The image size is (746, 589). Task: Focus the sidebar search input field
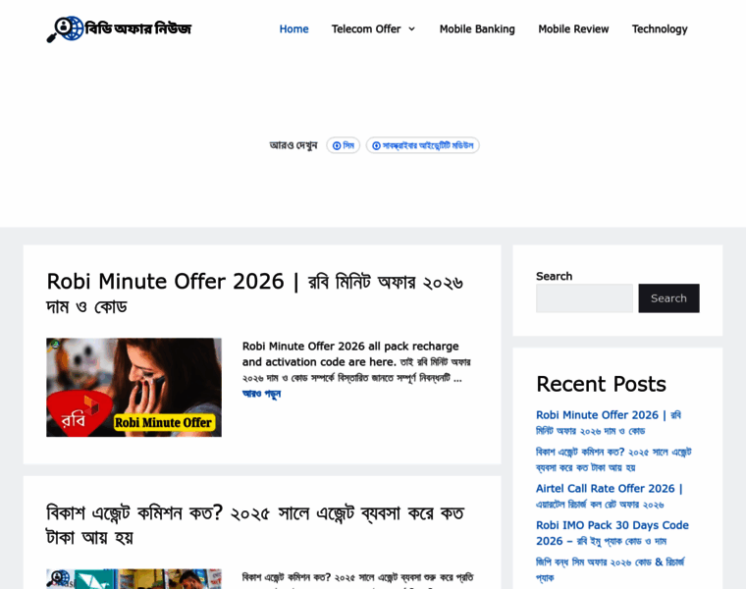point(584,298)
